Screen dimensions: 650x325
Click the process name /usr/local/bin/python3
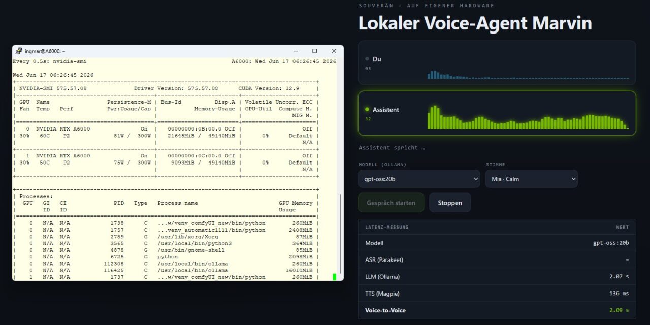click(x=194, y=243)
